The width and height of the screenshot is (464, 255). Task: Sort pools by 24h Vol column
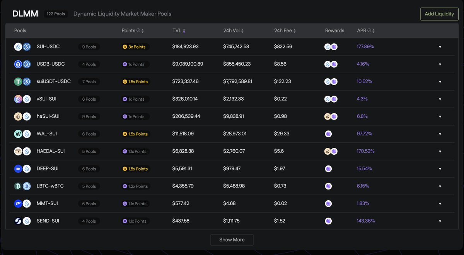pos(234,30)
